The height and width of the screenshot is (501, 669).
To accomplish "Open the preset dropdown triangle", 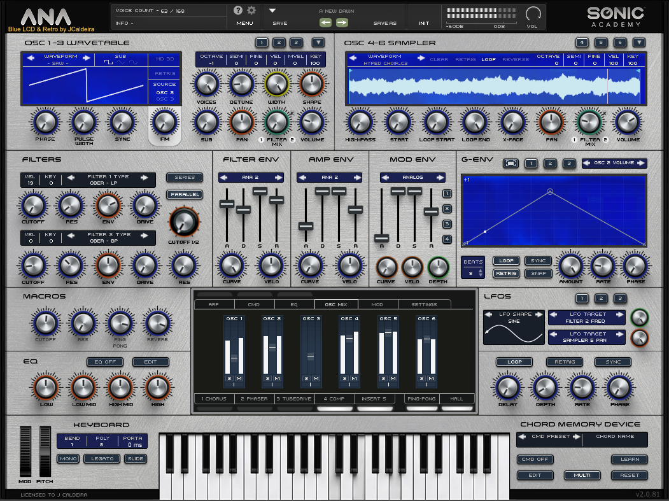I will [272, 10].
